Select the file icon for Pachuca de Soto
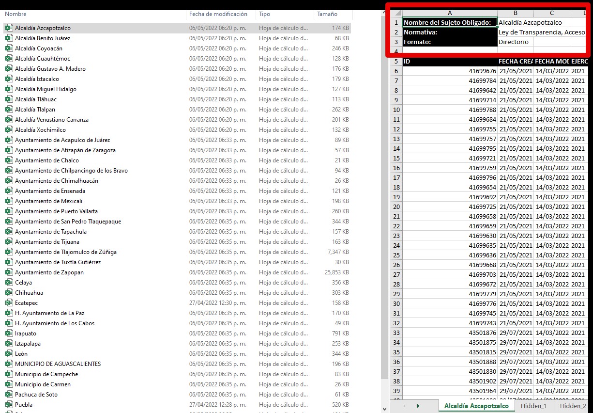 point(9,395)
